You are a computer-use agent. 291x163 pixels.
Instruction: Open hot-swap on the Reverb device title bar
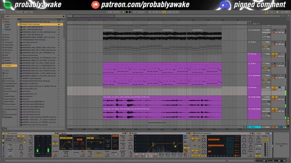[124, 133]
